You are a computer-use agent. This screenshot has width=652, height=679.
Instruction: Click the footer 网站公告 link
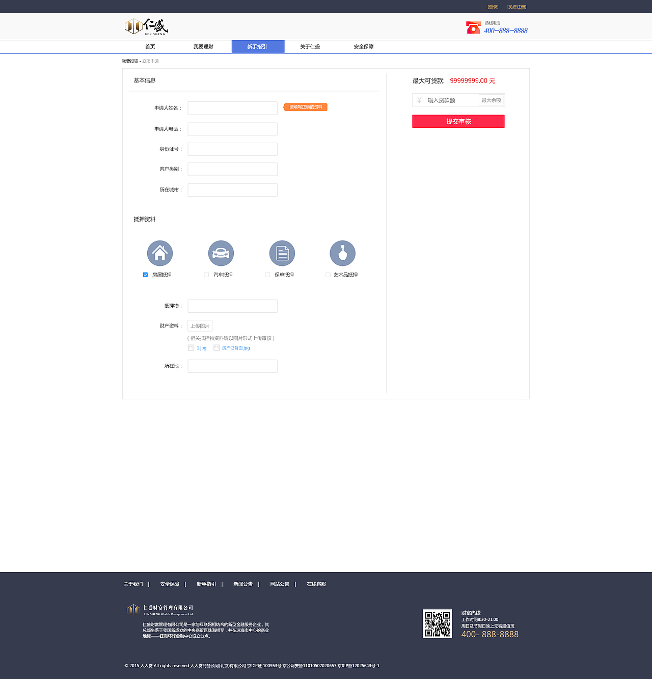280,584
